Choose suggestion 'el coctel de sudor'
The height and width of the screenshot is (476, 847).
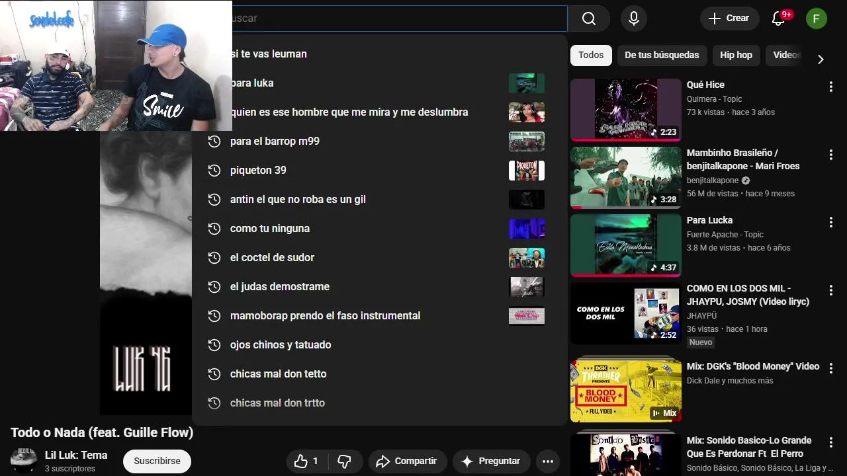point(380,258)
